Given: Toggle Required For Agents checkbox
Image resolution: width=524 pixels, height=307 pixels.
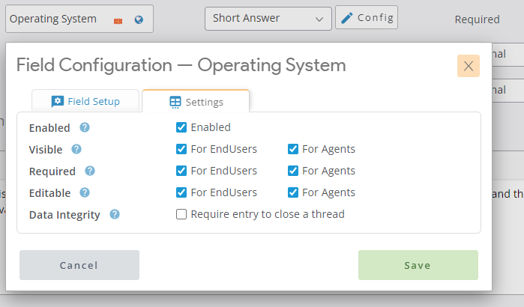Looking at the screenshot, I should click(x=293, y=171).
